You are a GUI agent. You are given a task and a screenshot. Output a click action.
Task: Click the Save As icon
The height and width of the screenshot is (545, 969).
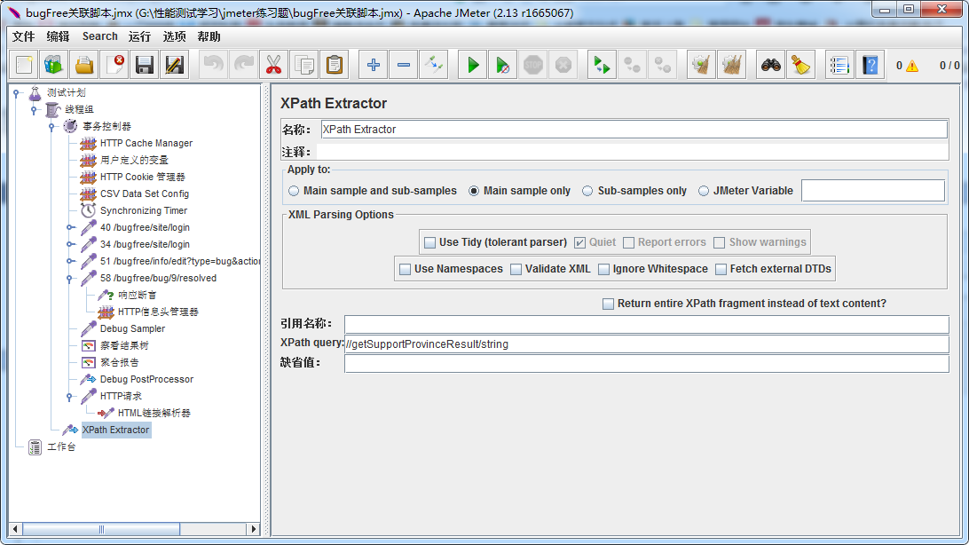tap(175, 65)
